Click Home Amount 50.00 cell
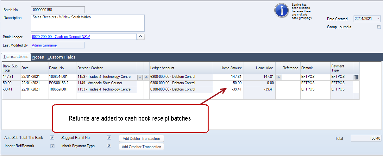 [x=228, y=83]
